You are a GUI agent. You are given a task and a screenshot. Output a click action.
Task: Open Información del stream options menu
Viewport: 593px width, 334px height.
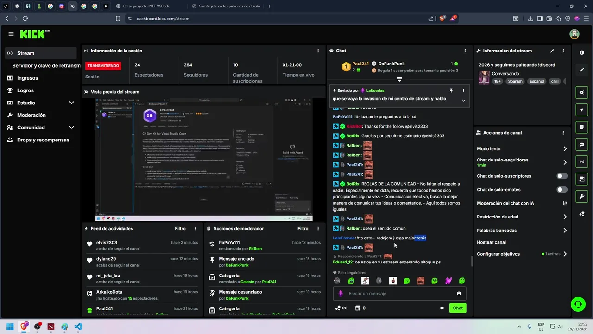click(563, 51)
